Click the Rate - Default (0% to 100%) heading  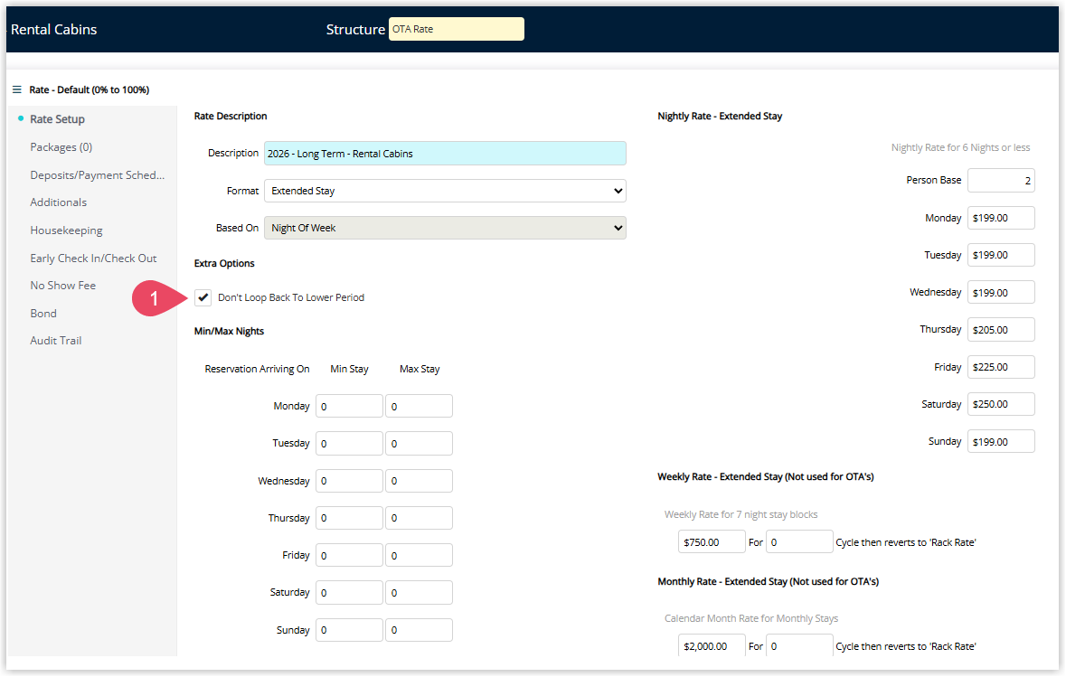90,89
